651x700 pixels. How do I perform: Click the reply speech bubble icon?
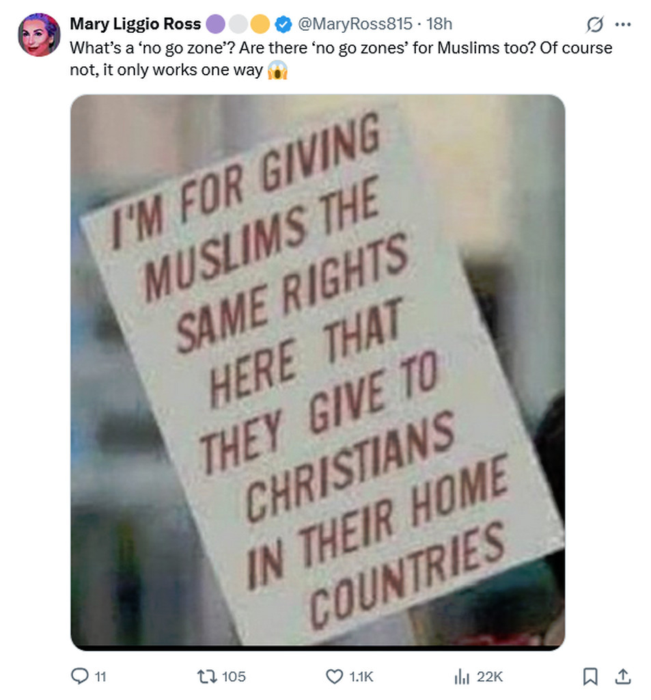click(x=80, y=676)
